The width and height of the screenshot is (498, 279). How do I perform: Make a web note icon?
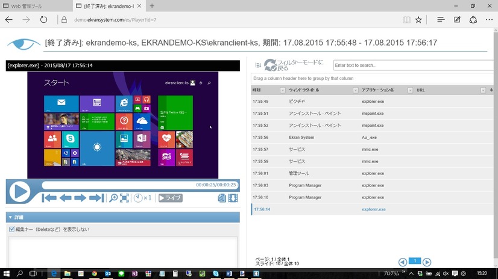[x=457, y=20]
